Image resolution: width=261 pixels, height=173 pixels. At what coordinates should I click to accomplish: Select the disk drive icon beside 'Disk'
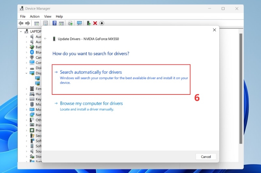pos(32,68)
